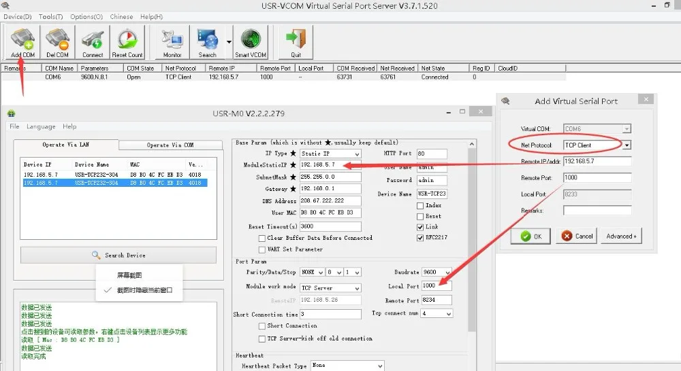Viewport: 681px width, 371px height.
Task: Click the Remote Port 8234 field
Action: (437, 300)
